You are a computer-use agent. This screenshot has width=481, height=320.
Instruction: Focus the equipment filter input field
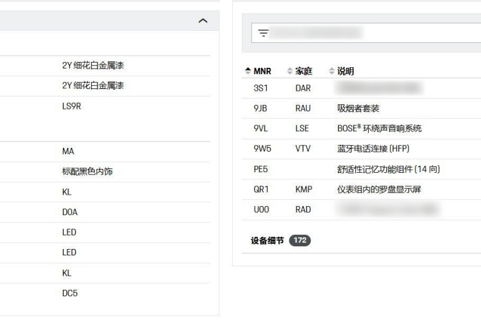366,33
